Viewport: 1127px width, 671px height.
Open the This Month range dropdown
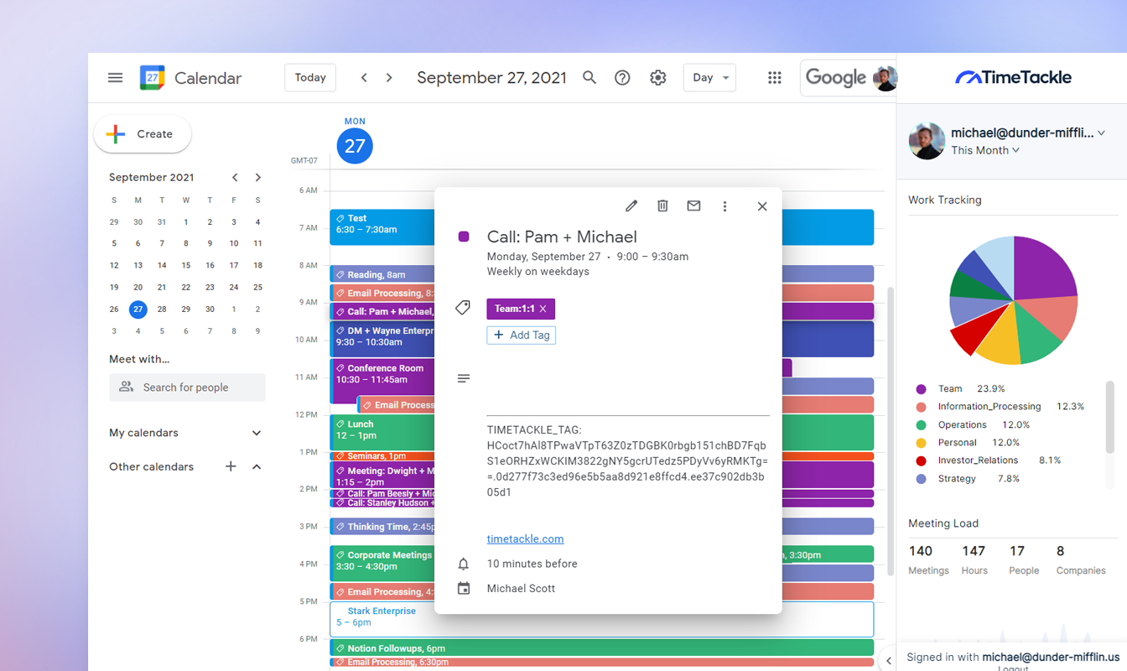click(x=985, y=150)
